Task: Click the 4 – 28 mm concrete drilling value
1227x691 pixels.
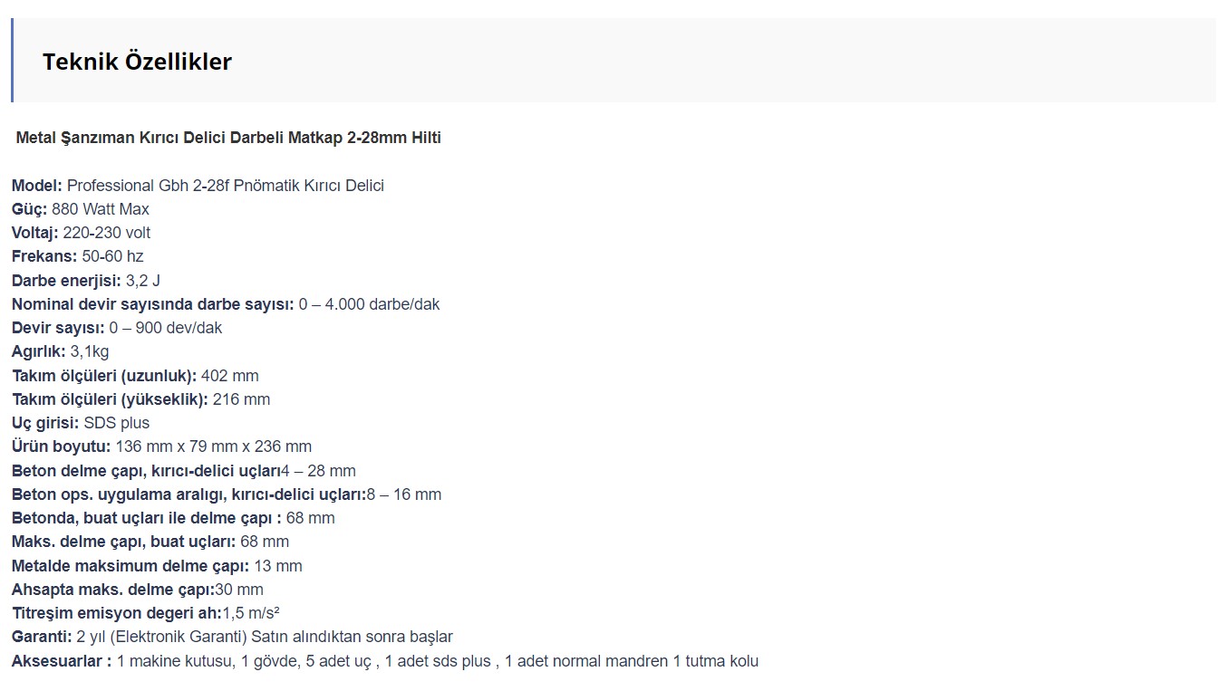Action: pyautogui.click(x=318, y=471)
